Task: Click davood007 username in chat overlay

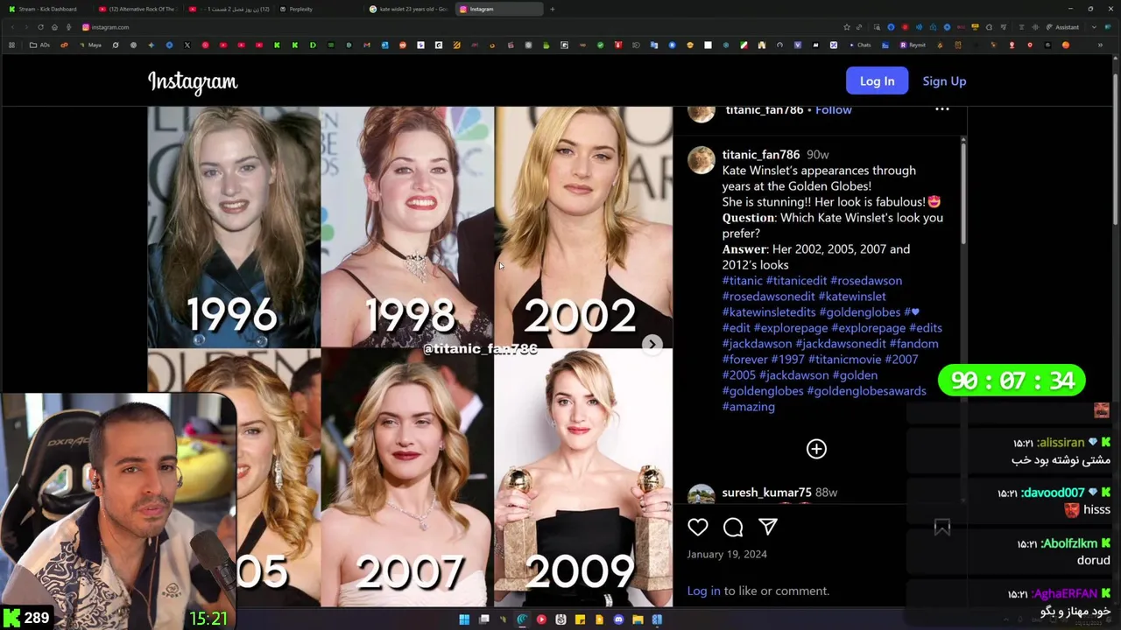Action: pos(1053,493)
